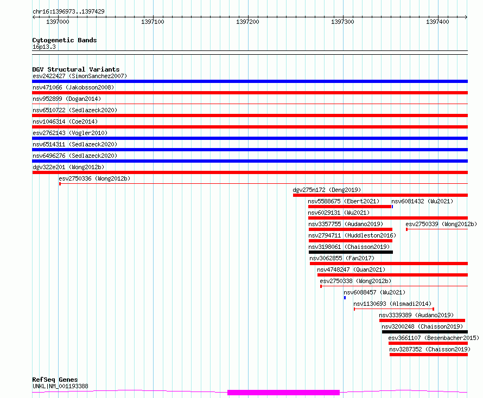The height and width of the screenshot is (398, 483).
Task: Select the nsv3339389 (Audano2019) label
Action: point(416,315)
